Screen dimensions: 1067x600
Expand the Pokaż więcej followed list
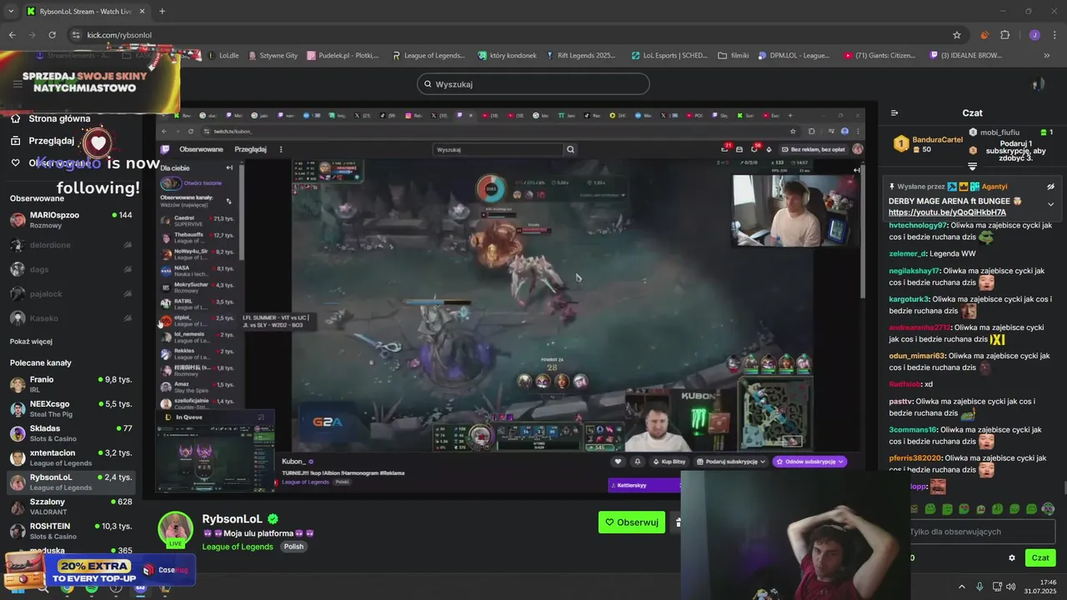31,342
